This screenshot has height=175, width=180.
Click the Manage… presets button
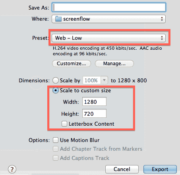[x=114, y=64]
